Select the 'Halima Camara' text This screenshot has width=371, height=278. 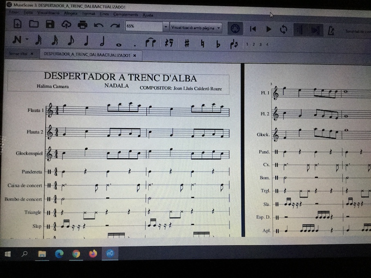coord(53,86)
